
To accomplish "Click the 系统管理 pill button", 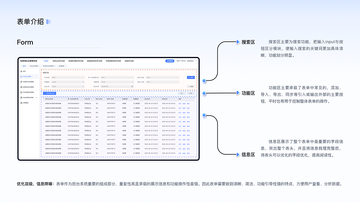I will (x=170, y=61).
